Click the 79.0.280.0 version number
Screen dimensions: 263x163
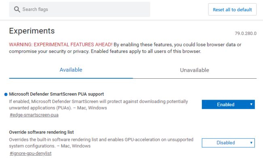click(x=246, y=33)
